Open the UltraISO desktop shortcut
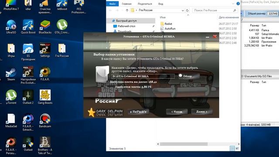 tap(11, 27)
